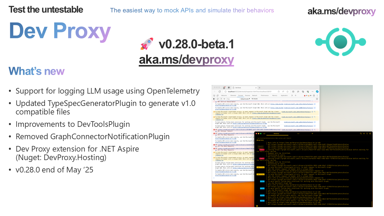
Task: Open the Default levels dropdown
Action: (245, 99)
